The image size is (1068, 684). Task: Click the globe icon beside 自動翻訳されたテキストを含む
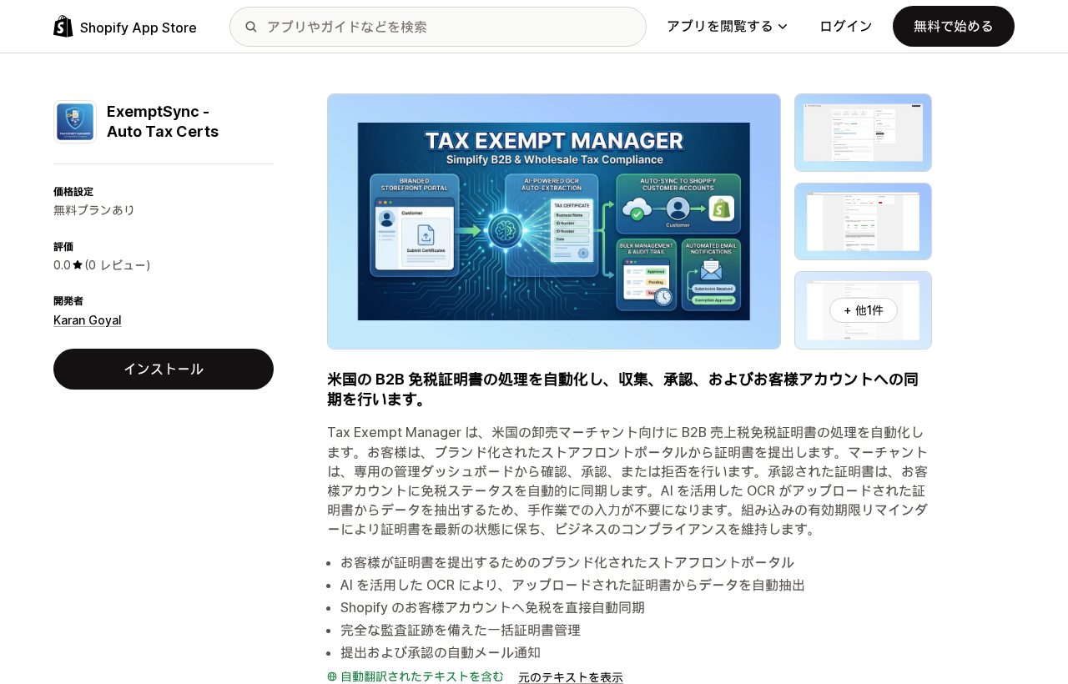[x=332, y=676]
